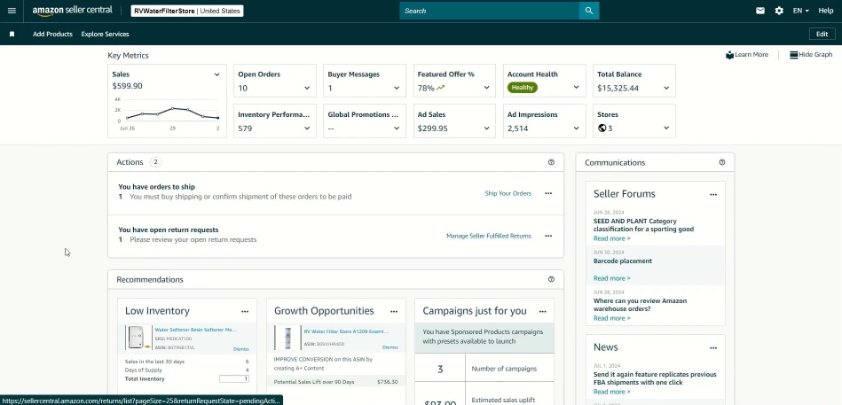
Task: Read more about Send it again feature
Action: coord(611,392)
